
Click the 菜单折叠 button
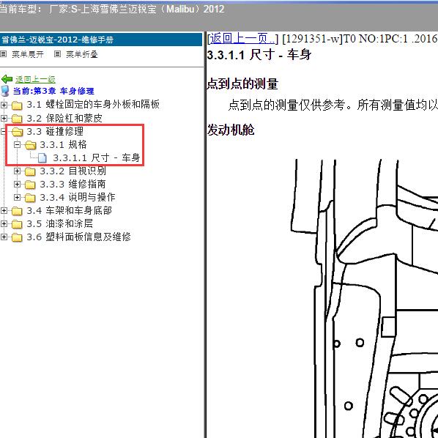coord(81,54)
